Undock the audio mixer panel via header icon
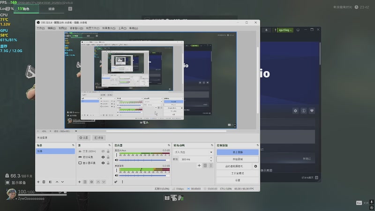This screenshot has width=375, height=211. tap(169, 145)
